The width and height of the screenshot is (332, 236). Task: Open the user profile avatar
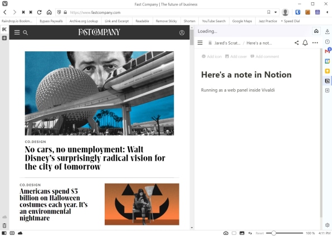(285, 12)
